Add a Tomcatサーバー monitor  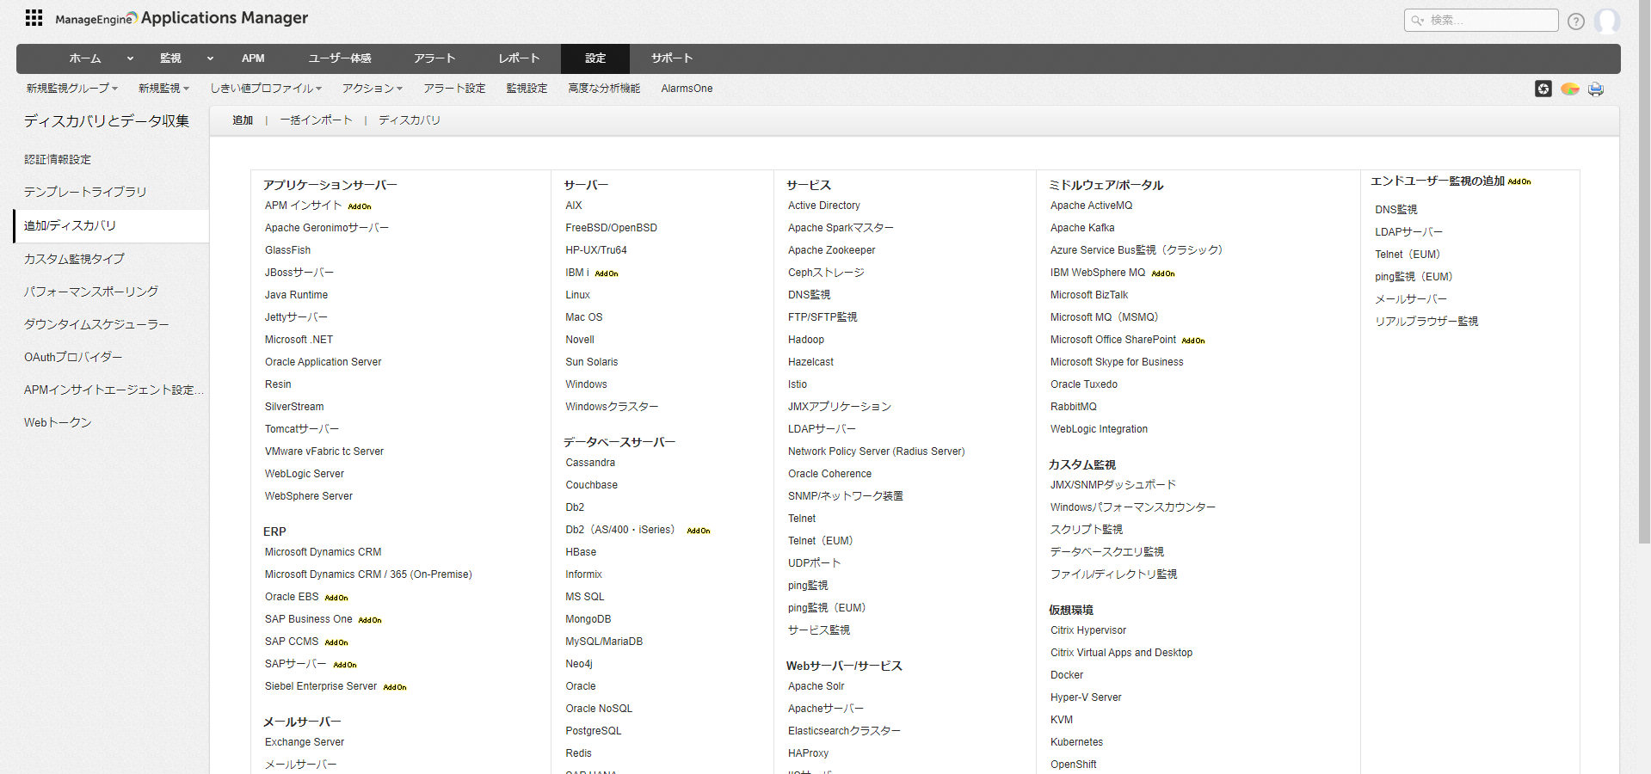tap(302, 429)
